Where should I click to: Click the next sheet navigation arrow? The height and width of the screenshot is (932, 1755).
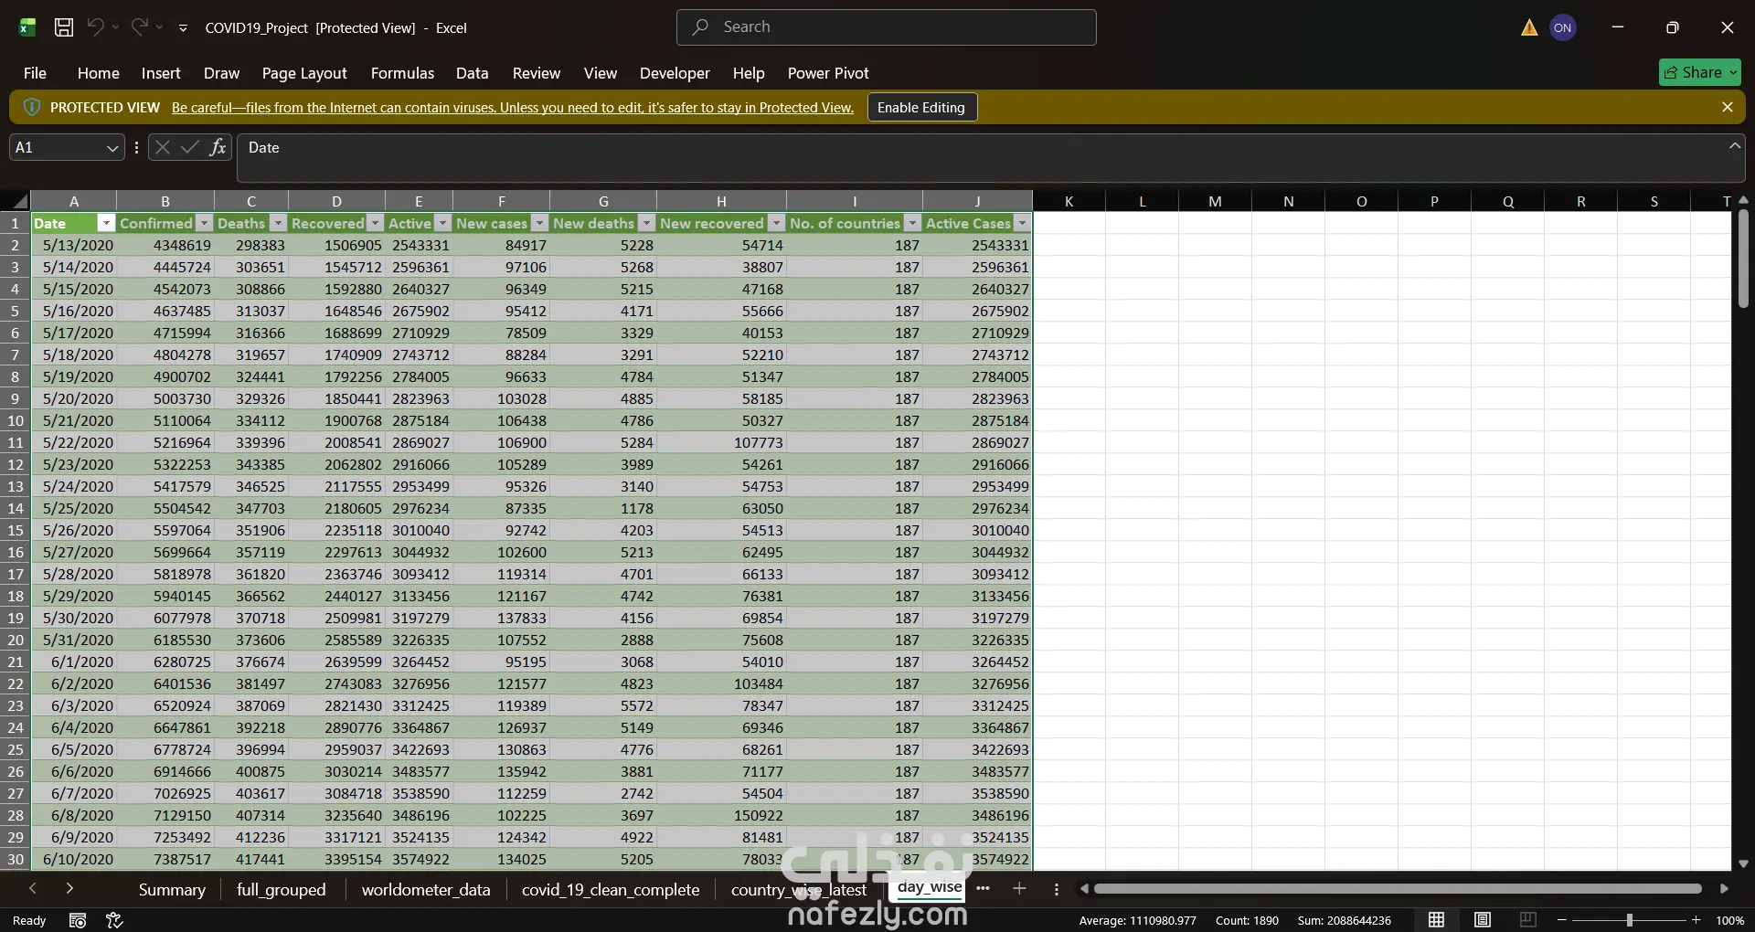point(69,888)
